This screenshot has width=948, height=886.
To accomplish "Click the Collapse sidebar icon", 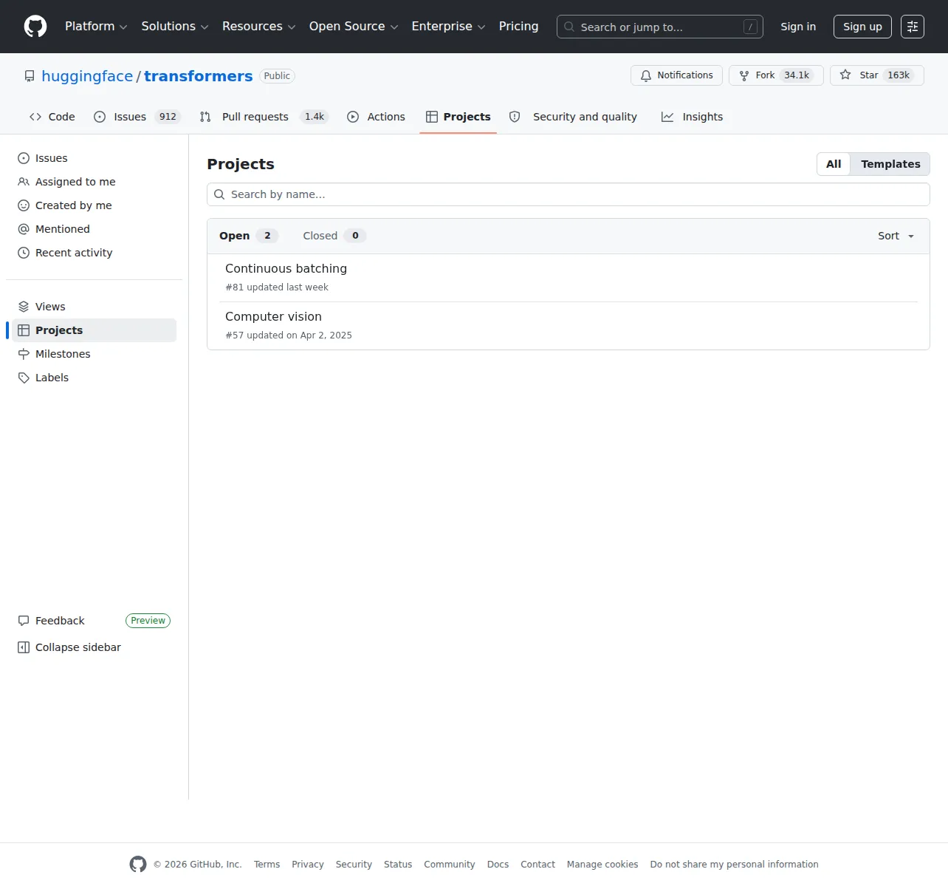I will (24, 647).
